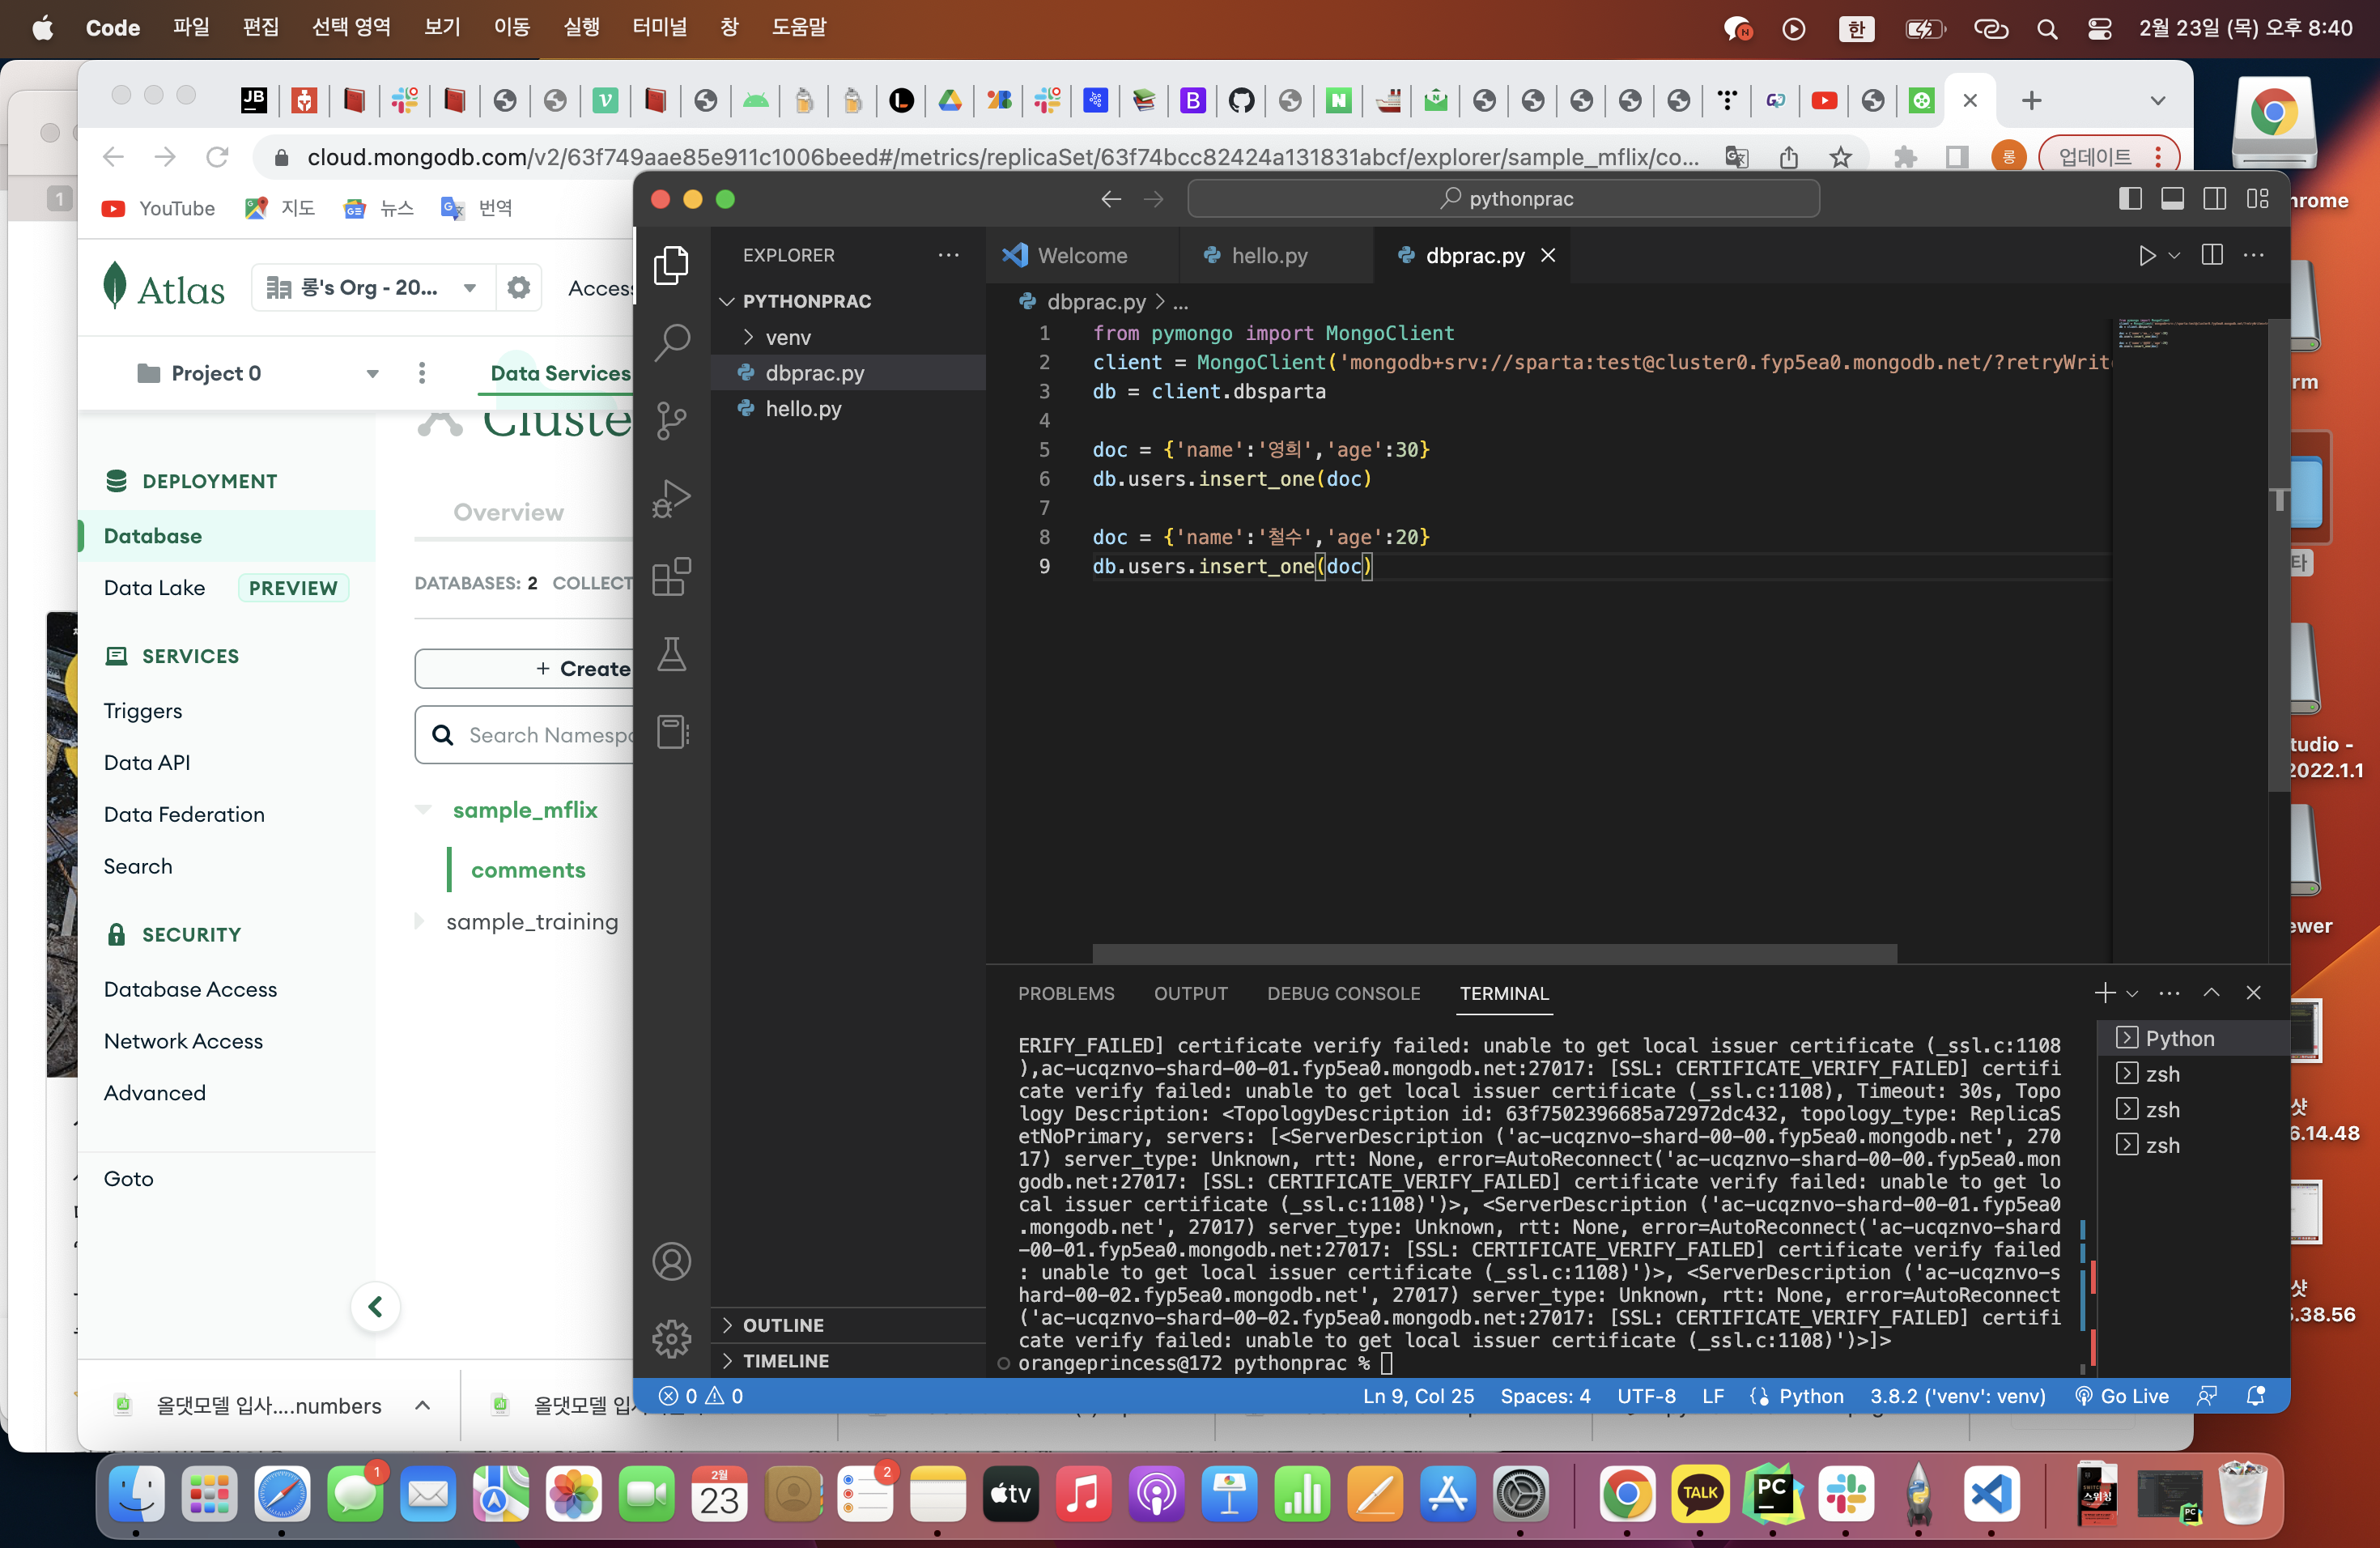
Task: Reload the Chrome page
Action: click(217, 157)
